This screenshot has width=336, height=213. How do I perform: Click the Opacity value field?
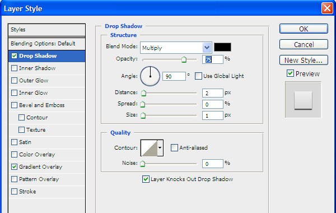213,59
